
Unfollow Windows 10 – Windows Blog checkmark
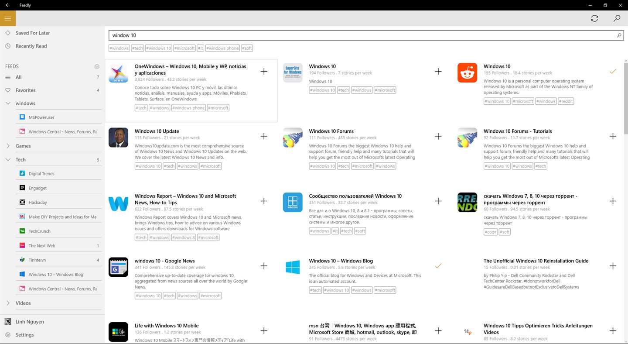click(438, 265)
